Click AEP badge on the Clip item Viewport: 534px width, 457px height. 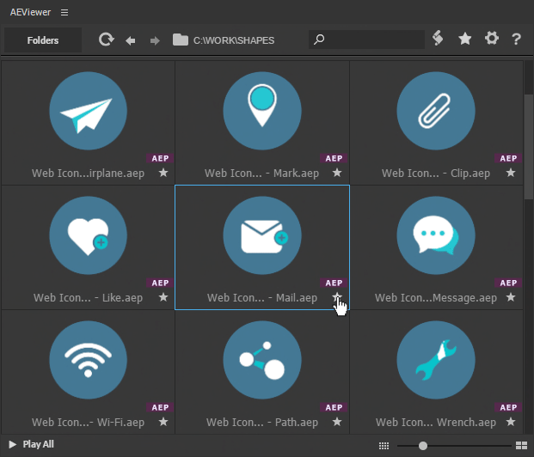[x=508, y=158]
